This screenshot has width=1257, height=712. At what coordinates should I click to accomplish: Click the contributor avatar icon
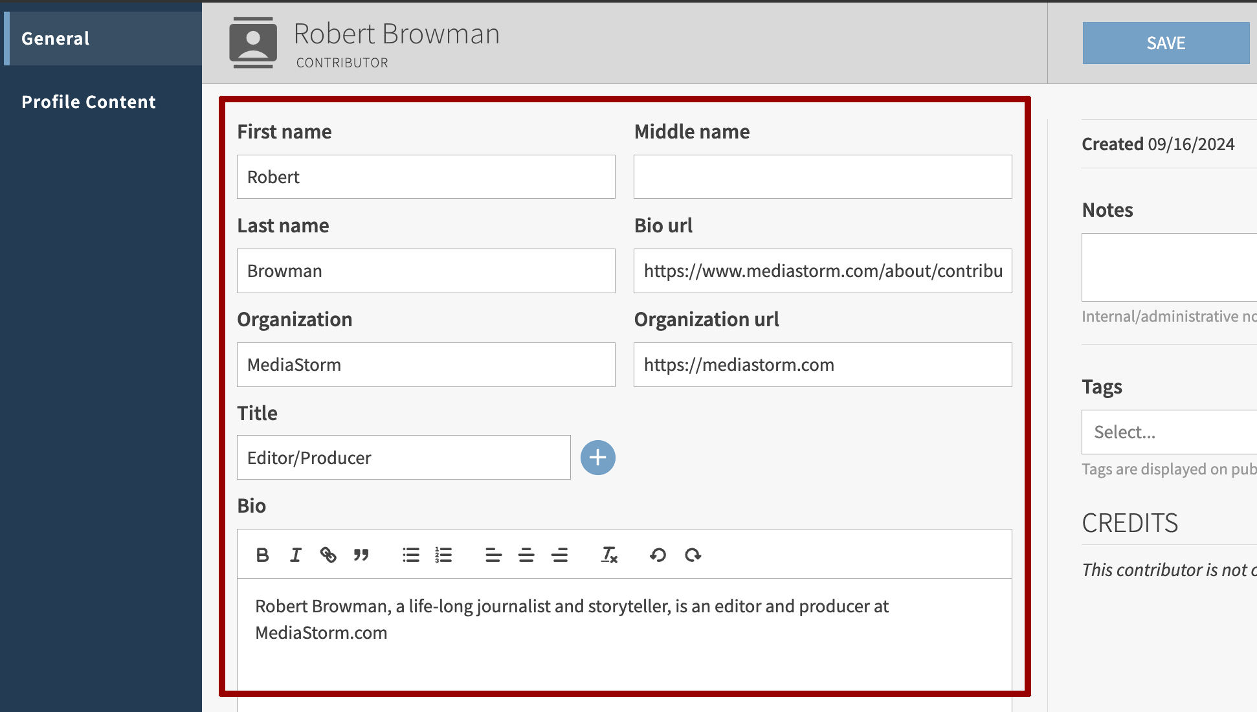[253, 42]
